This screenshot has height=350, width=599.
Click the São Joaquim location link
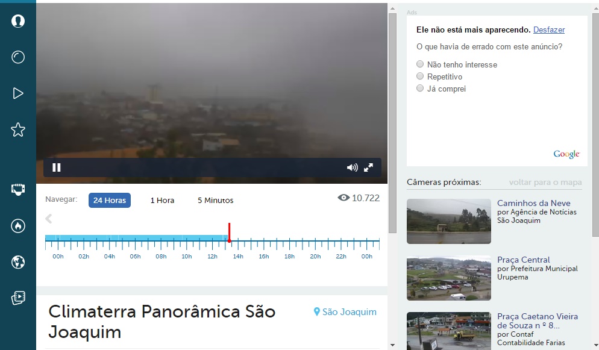[x=349, y=312]
